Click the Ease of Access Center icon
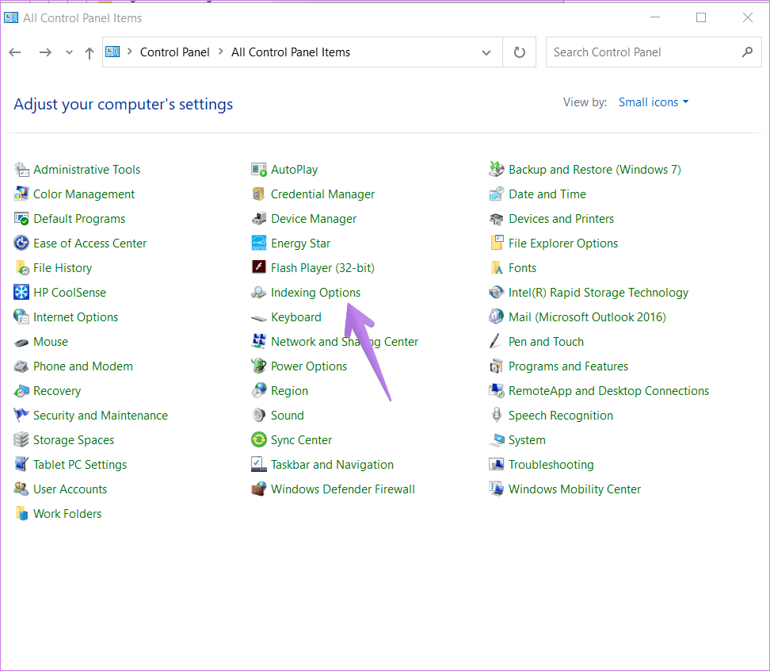 click(21, 243)
